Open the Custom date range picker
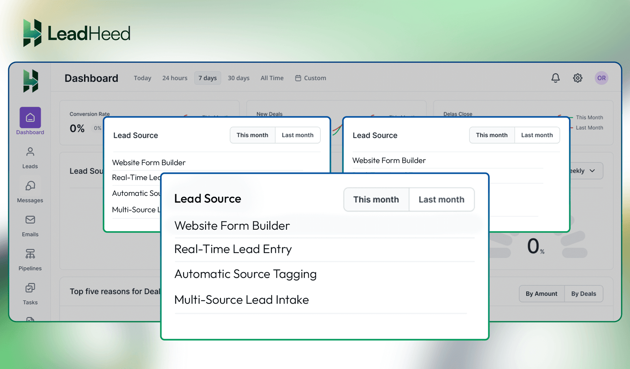This screenshot has height=369, width=630. click(311, 78)
